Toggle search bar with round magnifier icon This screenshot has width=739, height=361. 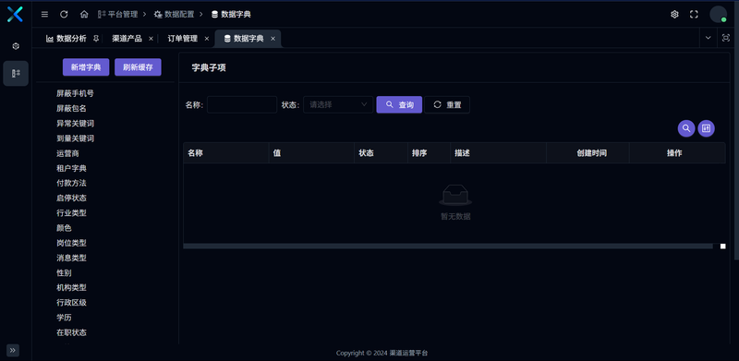point(686,128)
